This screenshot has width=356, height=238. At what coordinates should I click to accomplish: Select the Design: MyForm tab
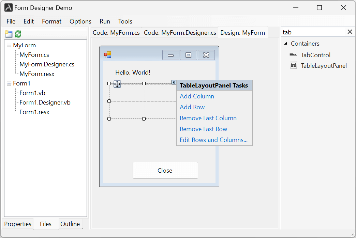pos(243,33)
